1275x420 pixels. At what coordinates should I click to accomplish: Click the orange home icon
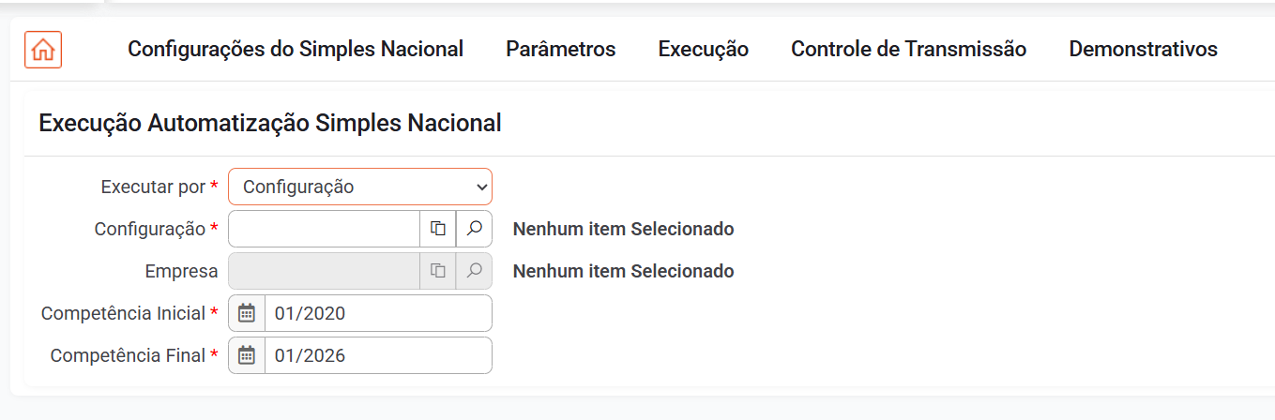(x=43, y=50)
